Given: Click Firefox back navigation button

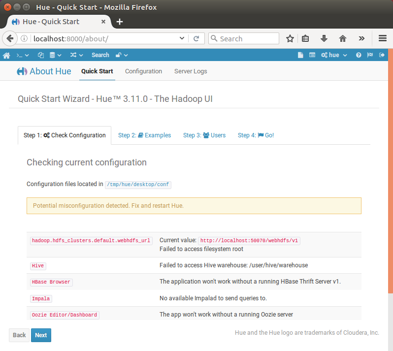Looking at the screenshot, I should tap(10, 38).
